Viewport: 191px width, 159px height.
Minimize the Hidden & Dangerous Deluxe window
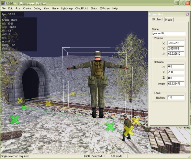click(x=176, y=3)
